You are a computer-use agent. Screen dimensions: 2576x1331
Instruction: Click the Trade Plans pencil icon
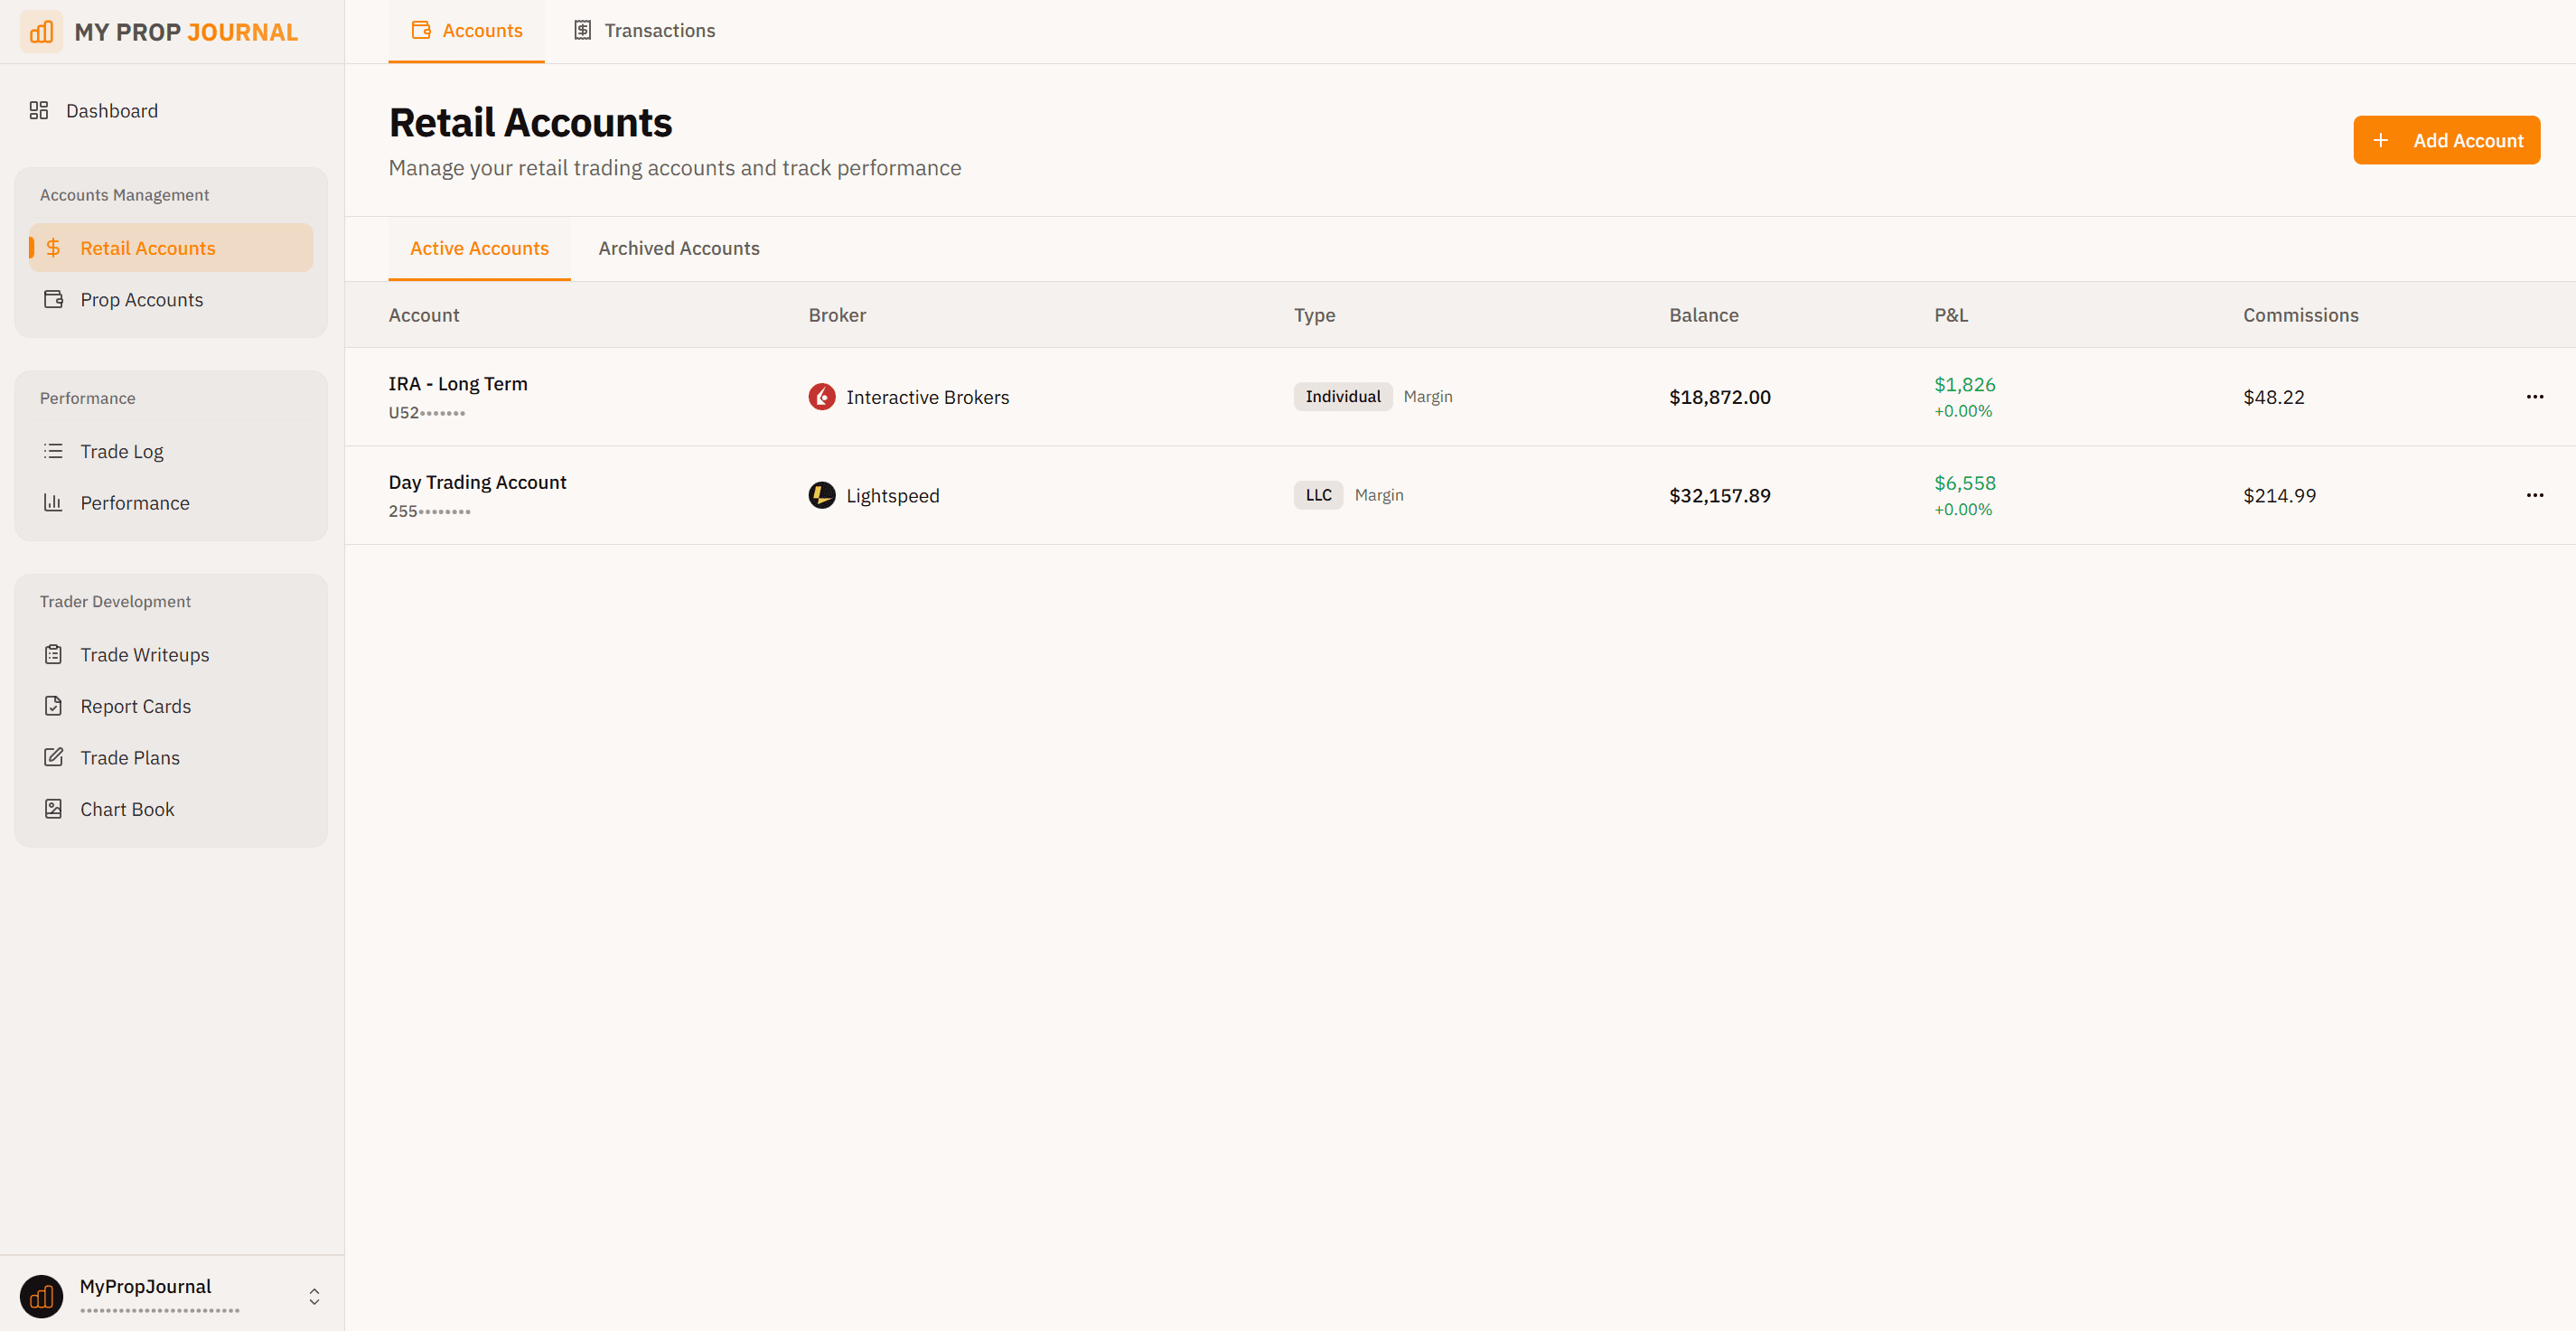point(54,758)
